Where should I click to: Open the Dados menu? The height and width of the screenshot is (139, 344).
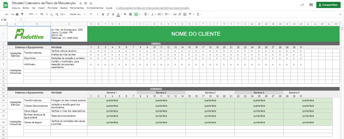click(64, 8)
